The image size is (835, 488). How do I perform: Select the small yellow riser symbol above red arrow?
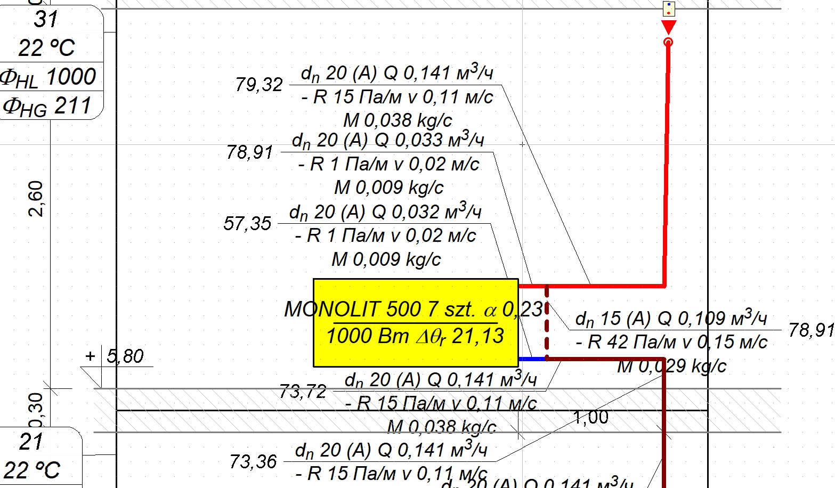click(x=669, y=9)
